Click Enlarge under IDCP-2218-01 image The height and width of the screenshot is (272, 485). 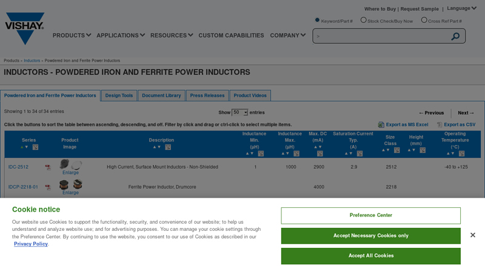[70, 193]
